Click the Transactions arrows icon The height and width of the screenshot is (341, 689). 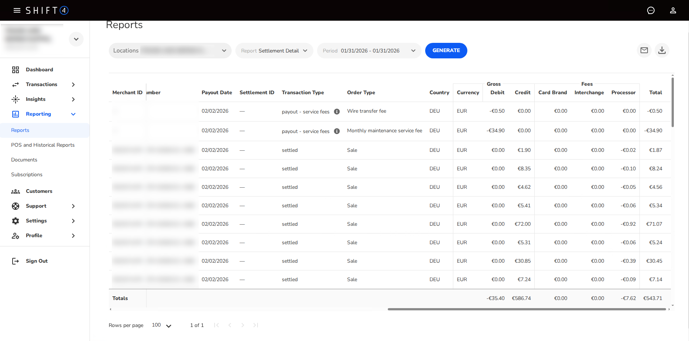click(x=16, y=85)
